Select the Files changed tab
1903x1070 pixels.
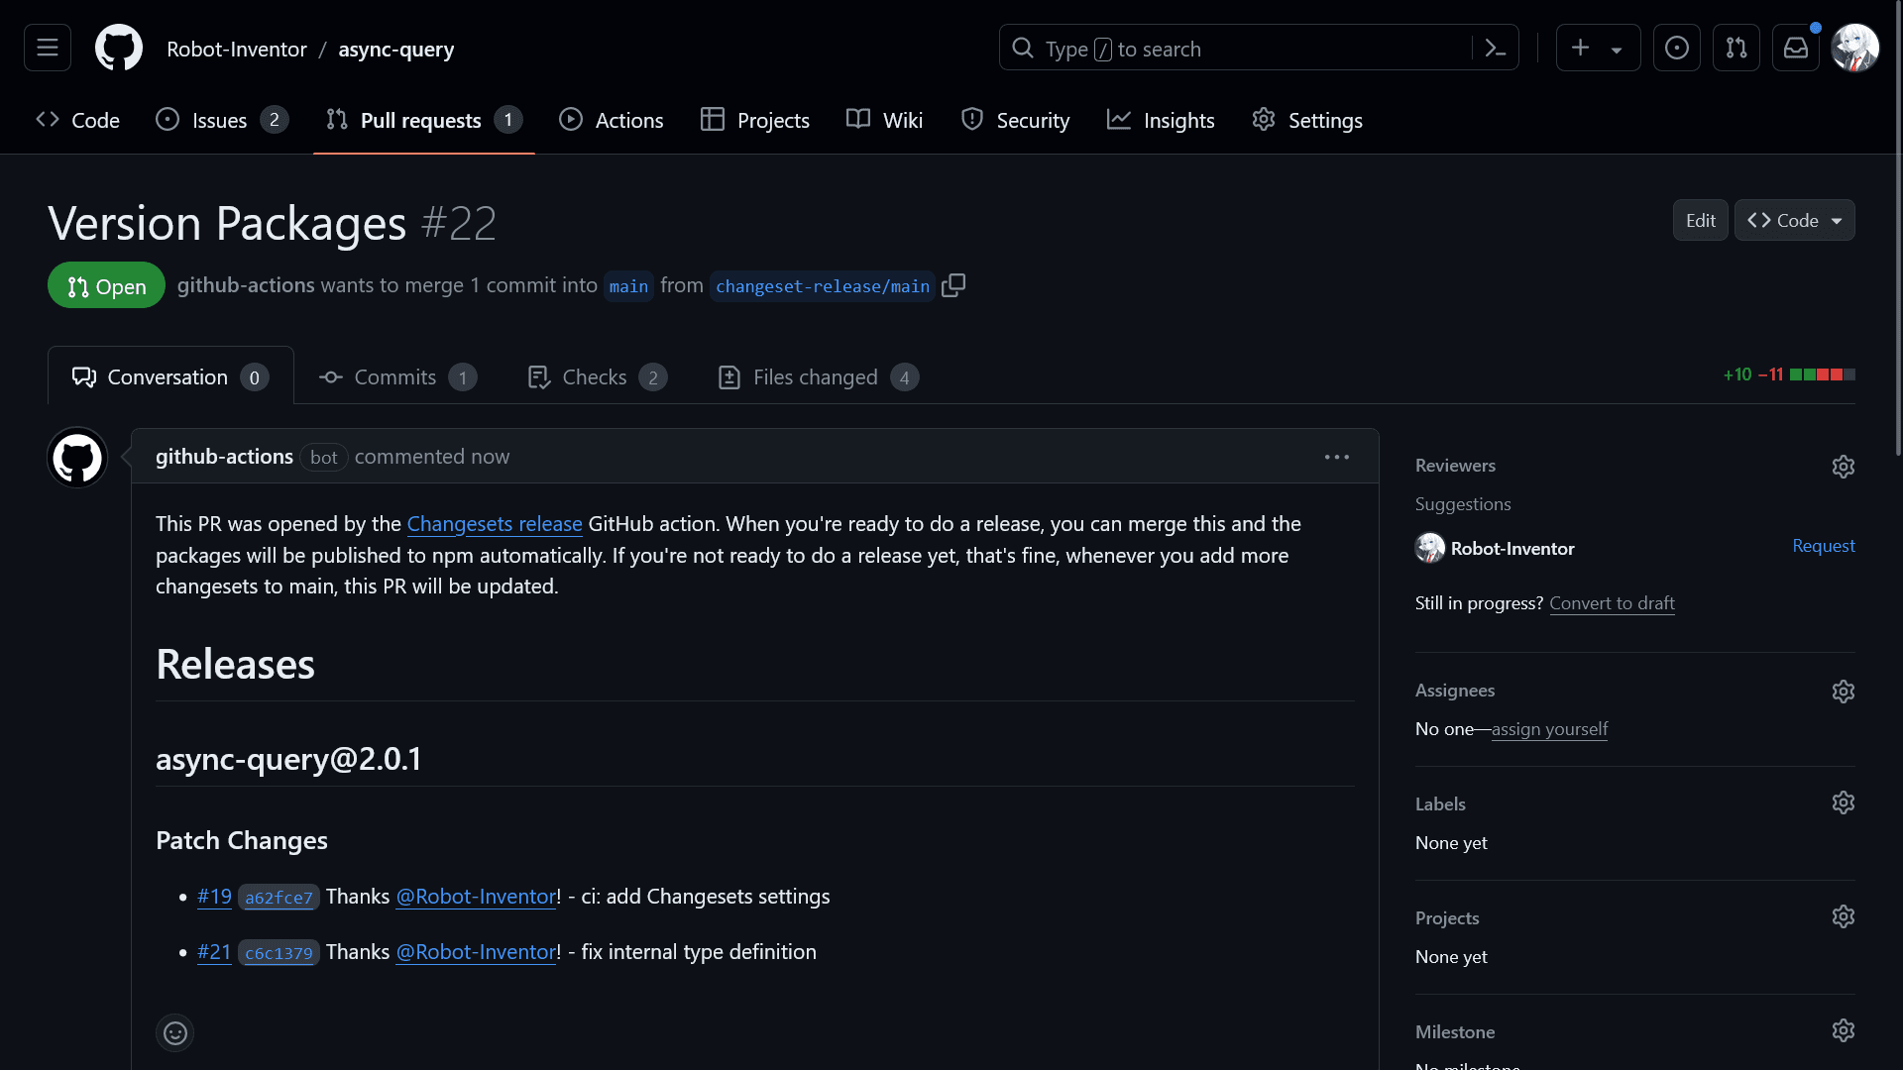819,376
